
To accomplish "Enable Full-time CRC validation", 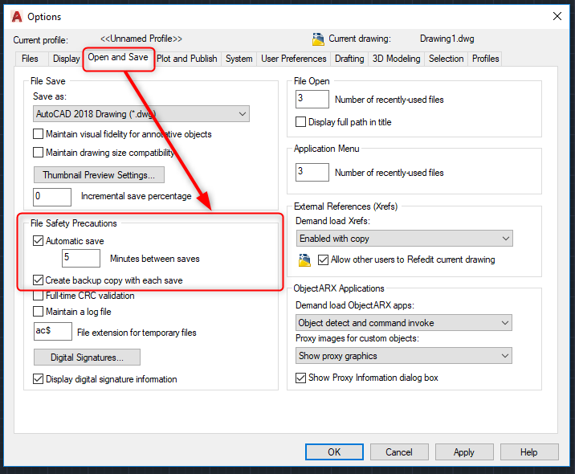I will (x=39, y=296).
